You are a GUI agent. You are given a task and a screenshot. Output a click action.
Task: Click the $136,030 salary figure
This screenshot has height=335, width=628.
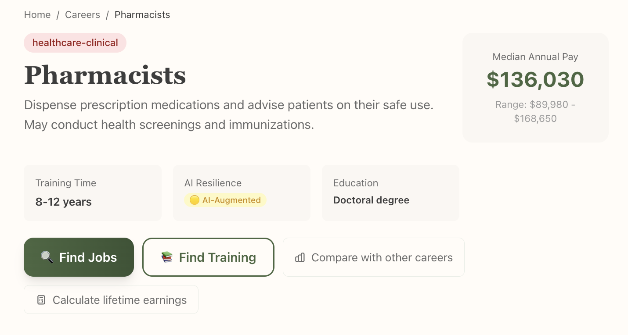coord(535,79)
